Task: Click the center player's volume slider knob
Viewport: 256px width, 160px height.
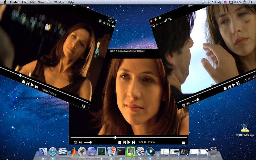Action: point(91,142)
